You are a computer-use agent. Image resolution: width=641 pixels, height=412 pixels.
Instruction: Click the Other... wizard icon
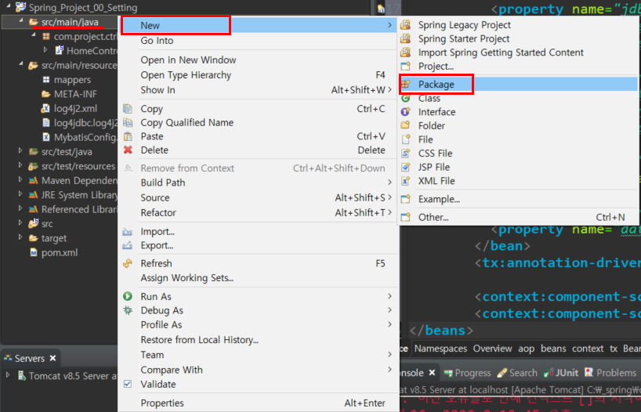click(x=405, y=217)
